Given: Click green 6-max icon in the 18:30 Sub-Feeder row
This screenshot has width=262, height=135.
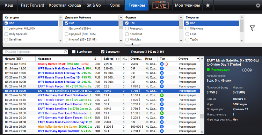Looking at the screenshot, I should [162, 113].
